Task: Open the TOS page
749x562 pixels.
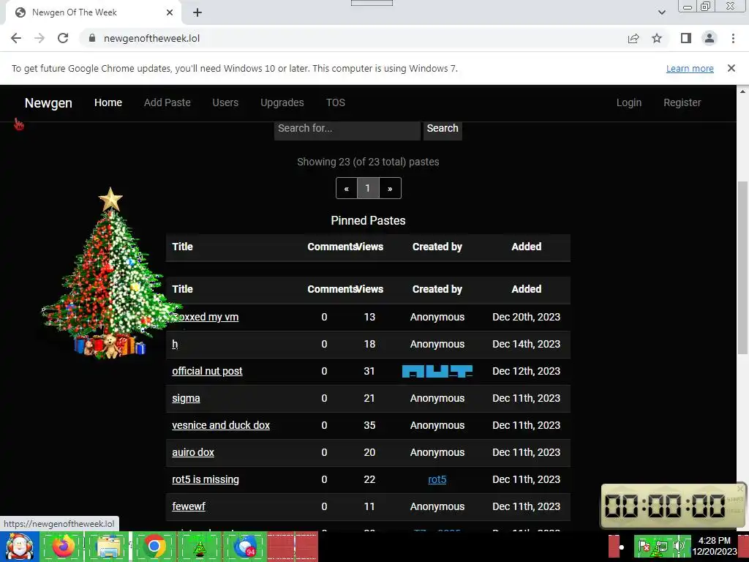Action: [x=335, y=102]
